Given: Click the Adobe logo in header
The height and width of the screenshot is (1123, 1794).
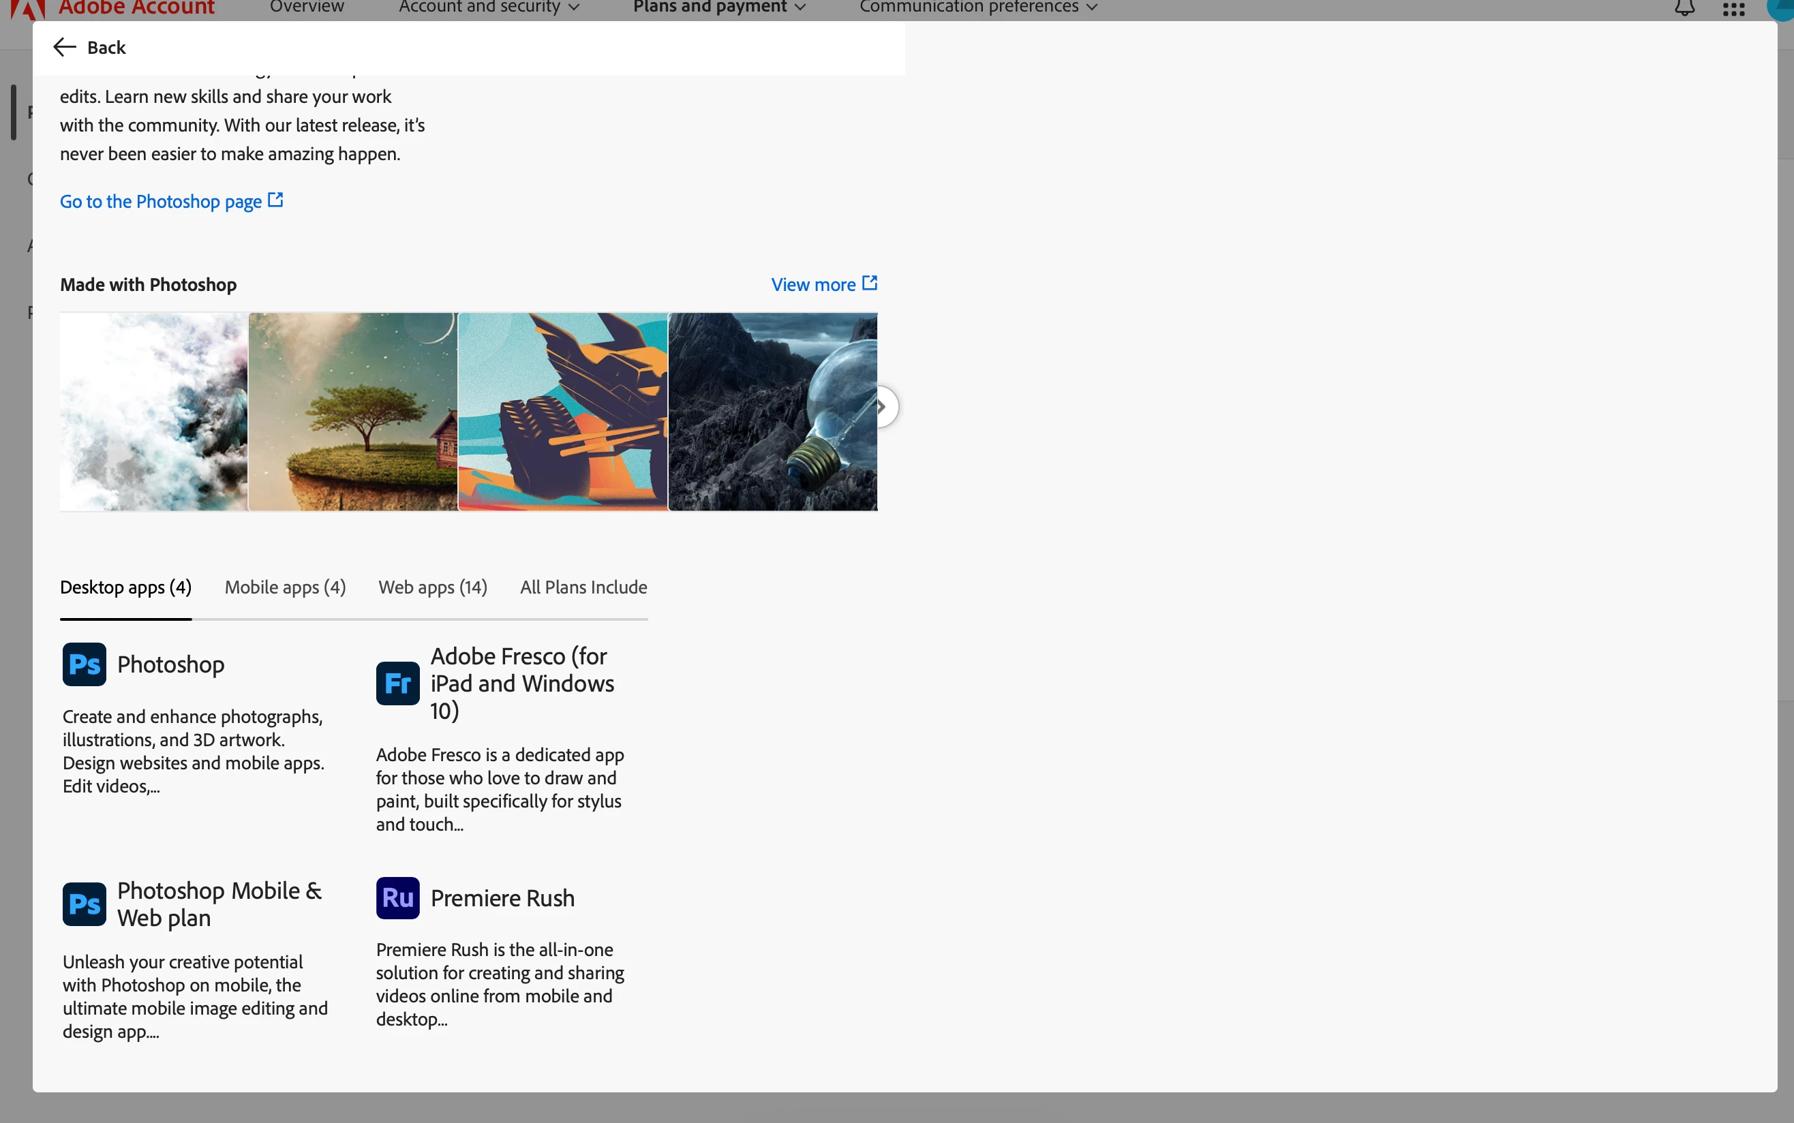Looking at the screenshot, I should [27, 7].
